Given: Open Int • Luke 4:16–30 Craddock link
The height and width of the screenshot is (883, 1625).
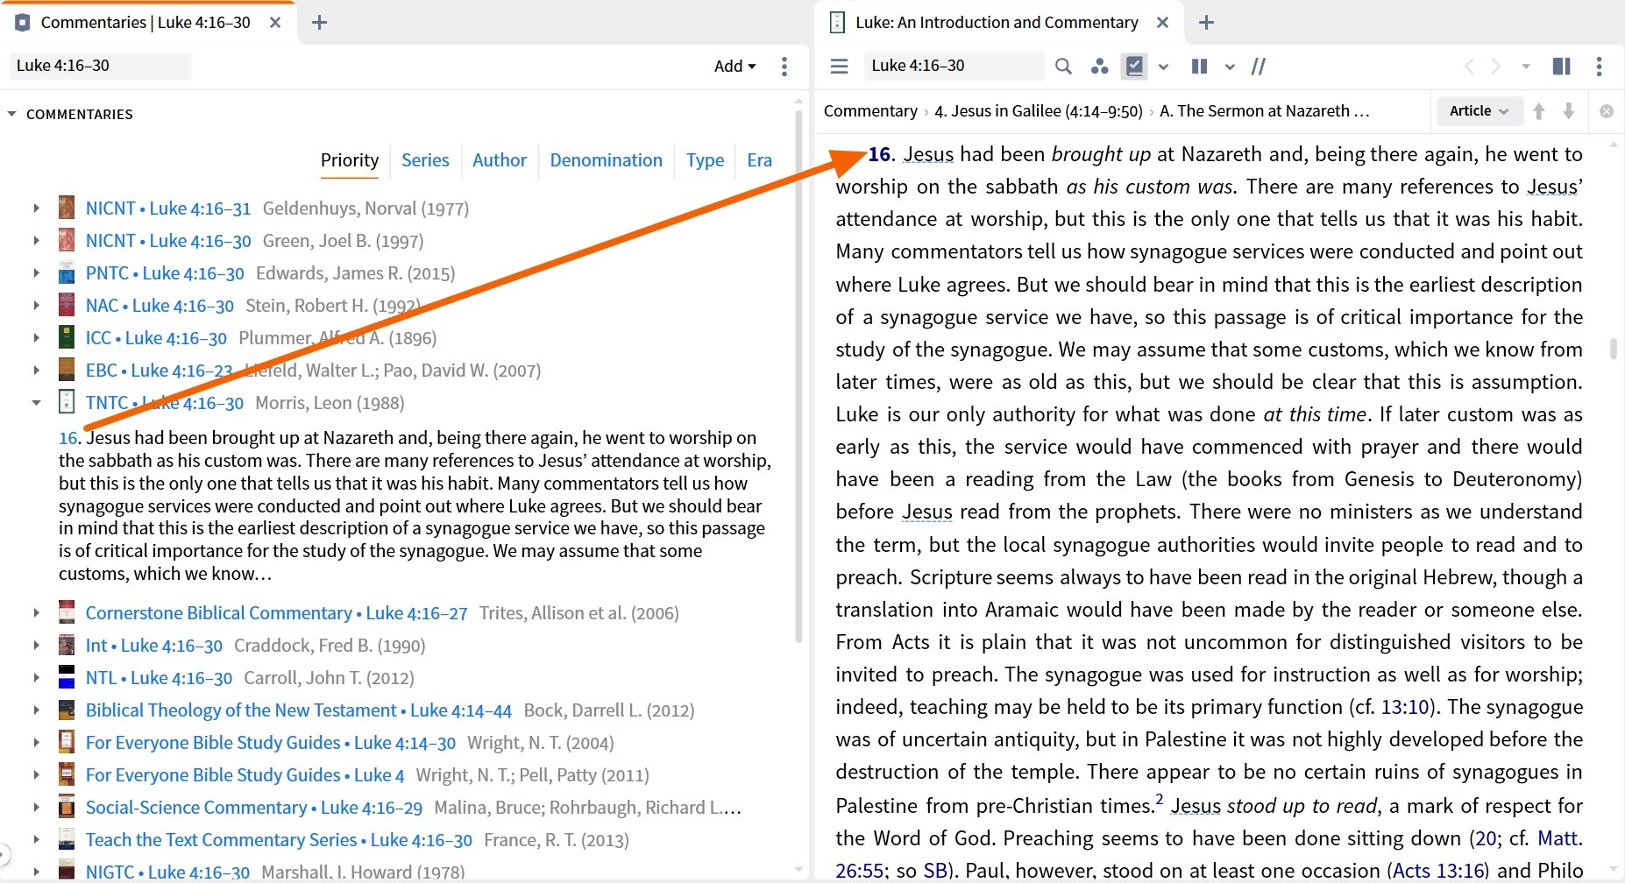Looking at the screenshot, I should pos(154,646).
